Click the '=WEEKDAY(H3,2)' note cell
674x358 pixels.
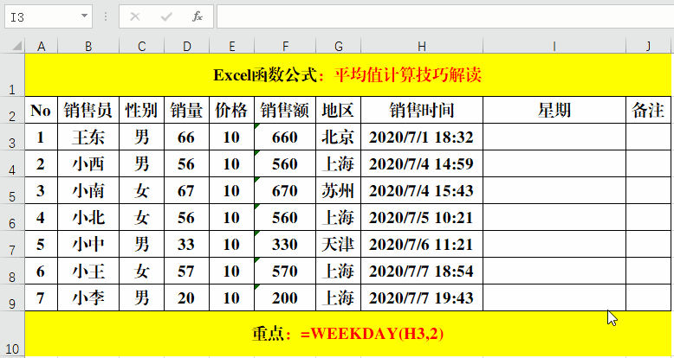(347, 334)
